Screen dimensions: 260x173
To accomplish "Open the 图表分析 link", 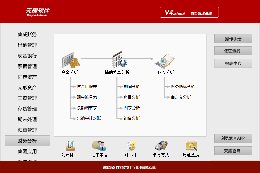I will [x=132, y=108].
